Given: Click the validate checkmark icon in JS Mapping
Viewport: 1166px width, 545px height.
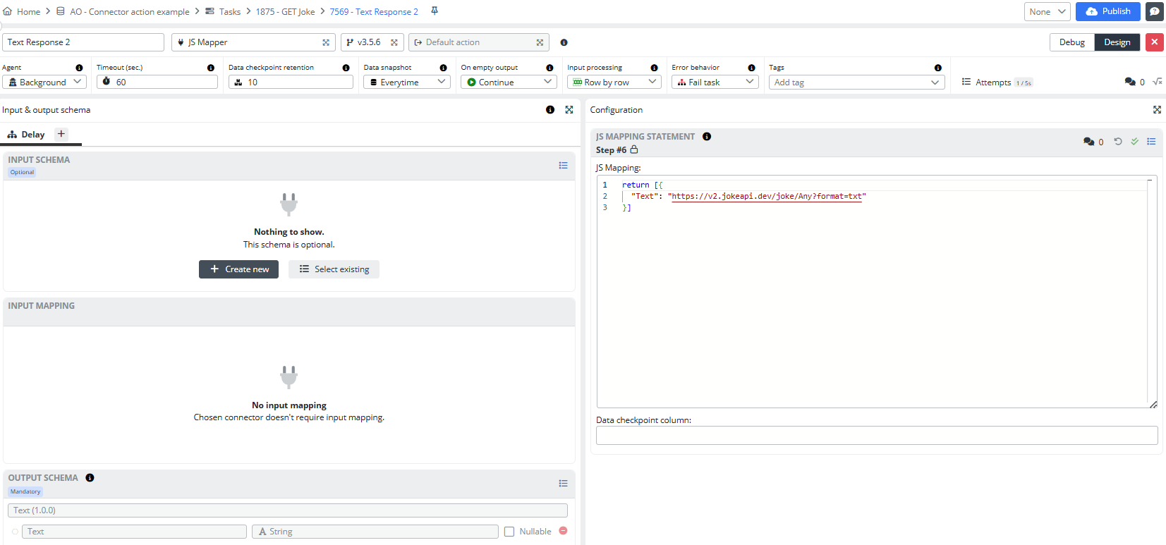Looking at the screenshot, I should [1135, 142].
